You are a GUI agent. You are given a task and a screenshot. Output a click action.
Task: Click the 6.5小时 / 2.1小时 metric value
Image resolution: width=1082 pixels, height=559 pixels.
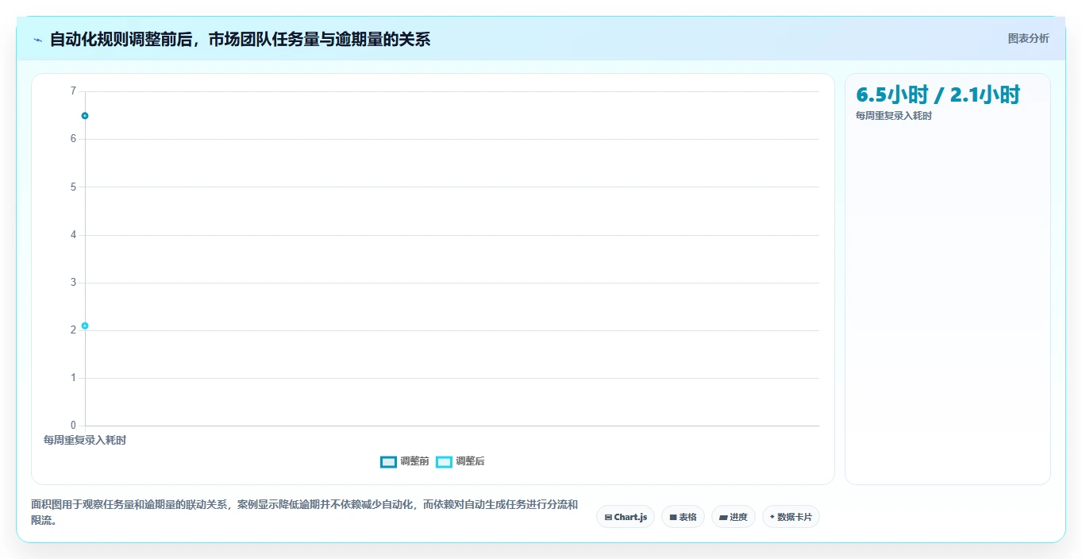point(938,95)
